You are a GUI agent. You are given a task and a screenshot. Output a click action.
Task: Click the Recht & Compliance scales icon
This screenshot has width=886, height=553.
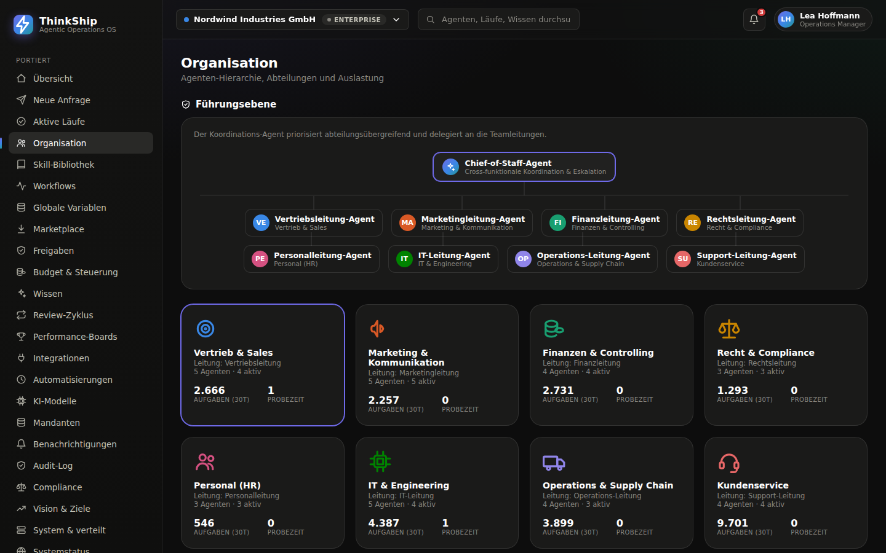[x=728, y=329]
